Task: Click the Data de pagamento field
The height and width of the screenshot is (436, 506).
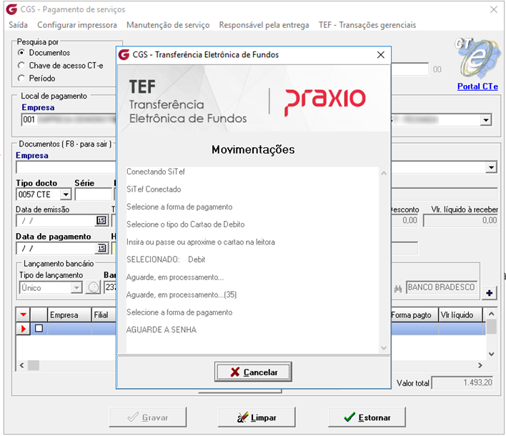Action: 56,248
